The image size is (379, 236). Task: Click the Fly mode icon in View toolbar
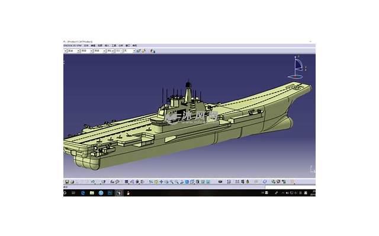point(150,182)
